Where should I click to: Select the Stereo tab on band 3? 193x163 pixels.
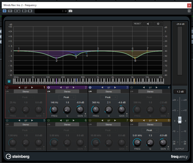click(x=109, y=91)
